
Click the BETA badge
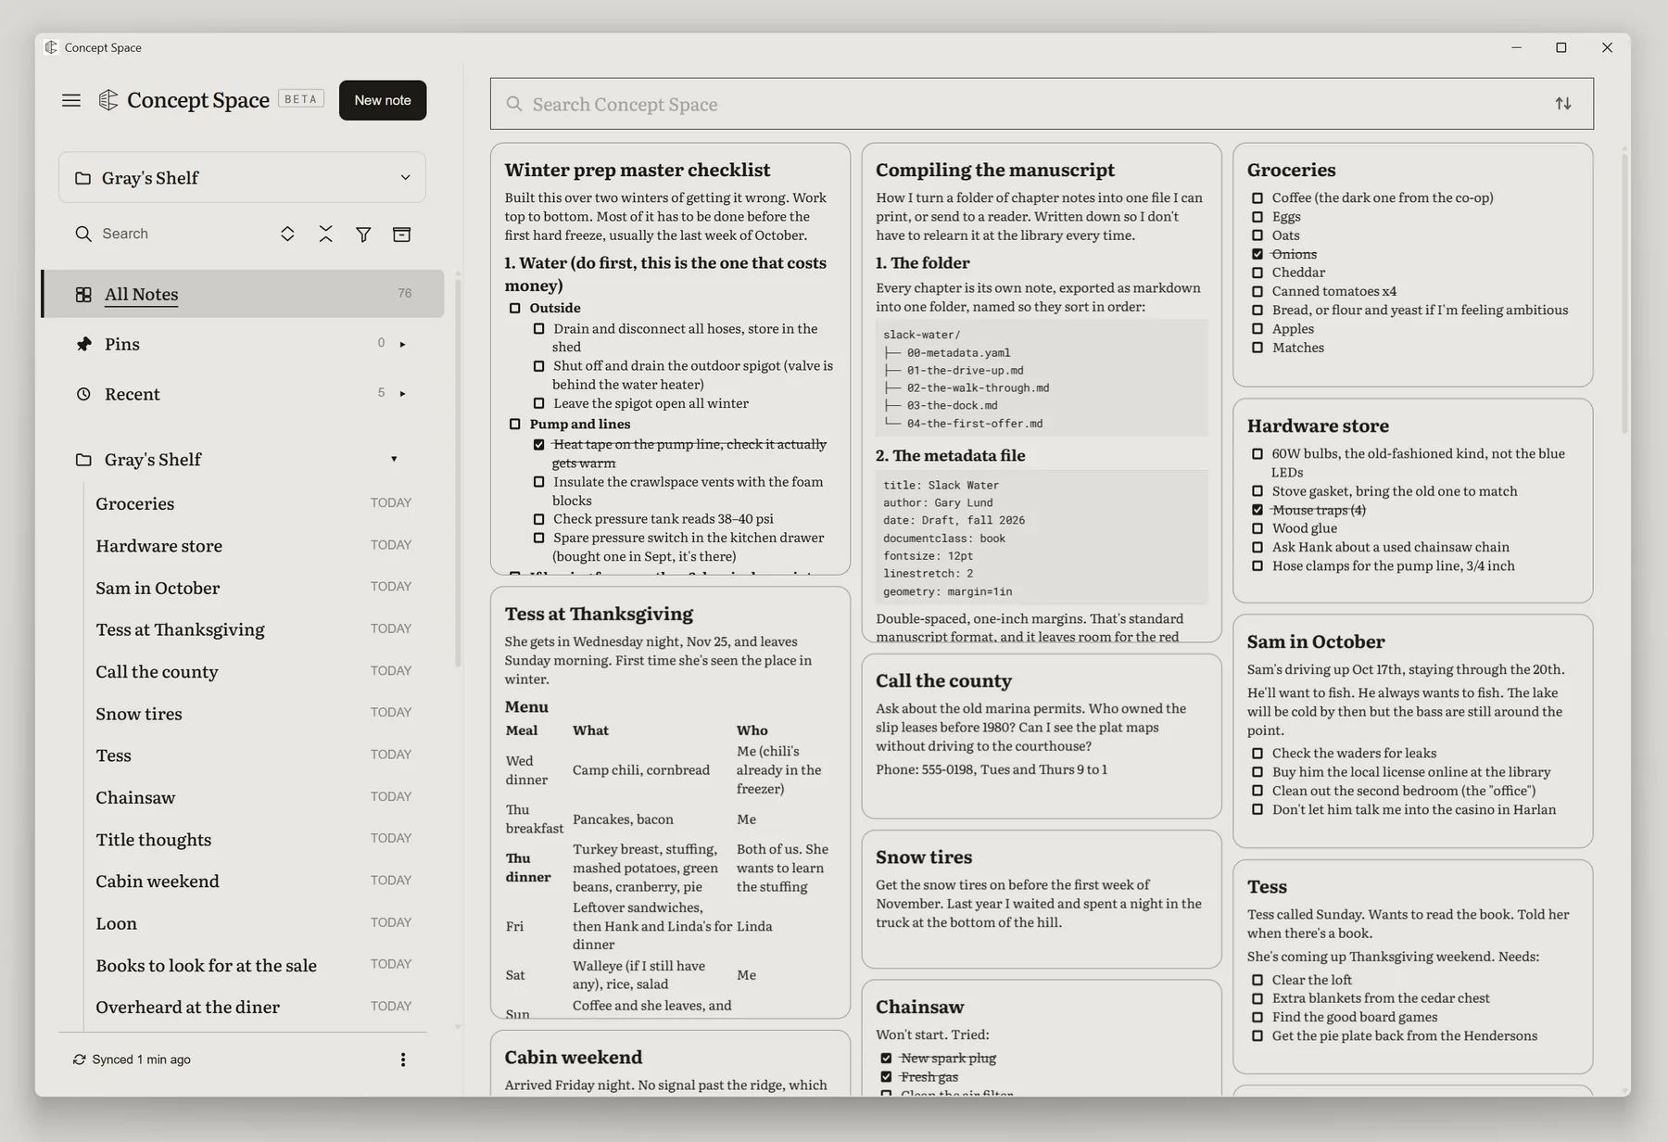click(301, 99)
